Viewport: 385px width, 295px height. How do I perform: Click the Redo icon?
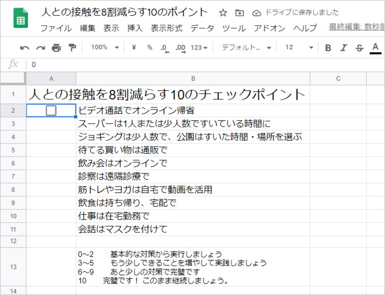tap(41, 48)
